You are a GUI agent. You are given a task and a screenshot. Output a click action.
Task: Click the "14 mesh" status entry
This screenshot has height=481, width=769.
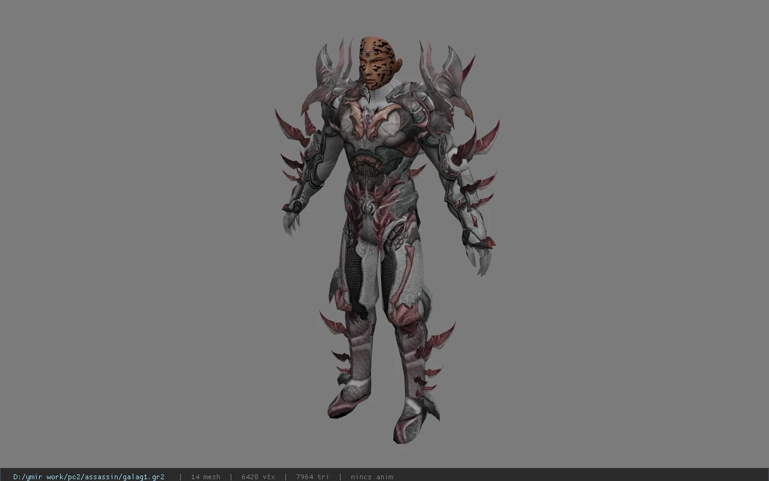point(205,477)
